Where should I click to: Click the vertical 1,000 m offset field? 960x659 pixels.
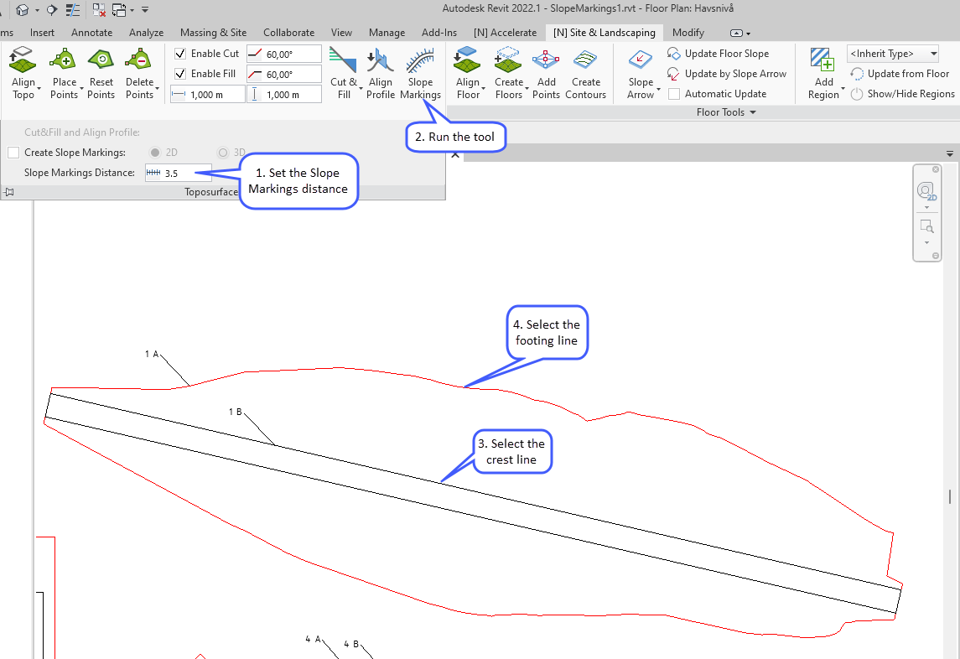[x=284, y=94]
